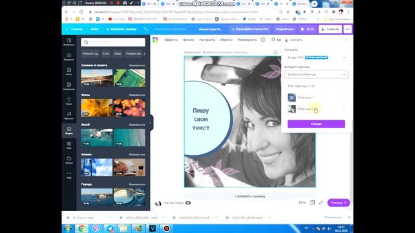Viewport: 415px width, 233px height.
Task: Select the Обрезка crop option
Action: tap(226, 39)
